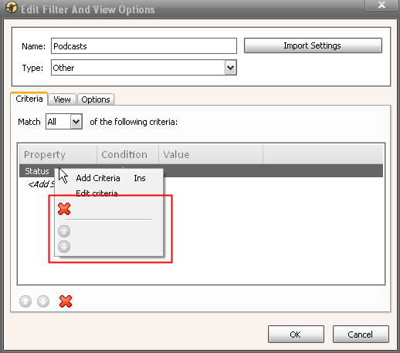Viewport: 400px width, 353px height.
Task: Click the red delete icon in context menu
Action: (x=64, y=209)
